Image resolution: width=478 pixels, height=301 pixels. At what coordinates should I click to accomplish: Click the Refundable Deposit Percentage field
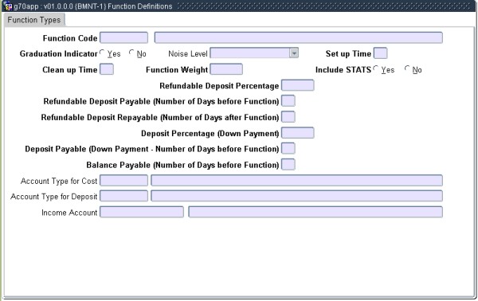[x=297, y=85]
